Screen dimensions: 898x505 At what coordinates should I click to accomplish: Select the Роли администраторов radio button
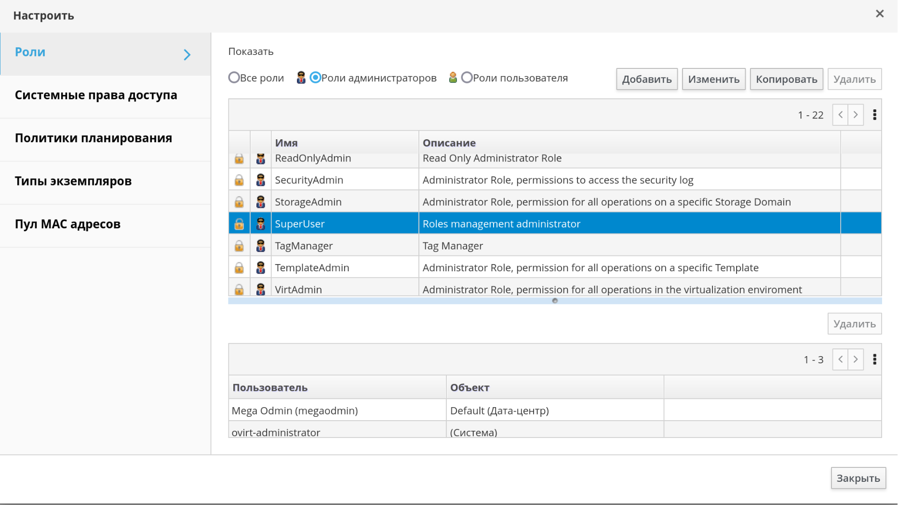[315, 78]
